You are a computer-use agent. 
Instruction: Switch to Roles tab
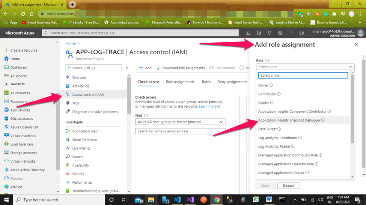[x=206, y=82]
